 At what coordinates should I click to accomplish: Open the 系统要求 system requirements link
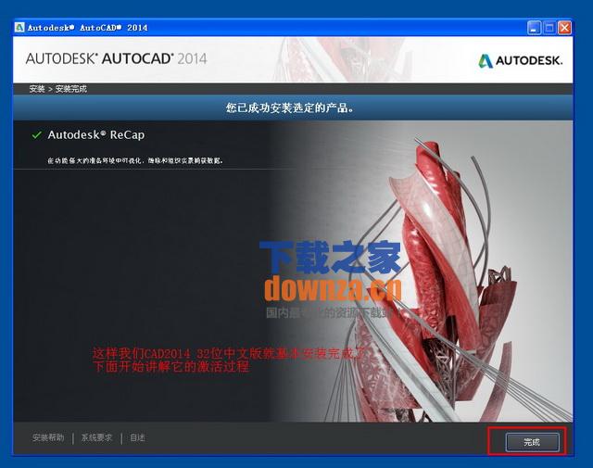coord(96,437)
